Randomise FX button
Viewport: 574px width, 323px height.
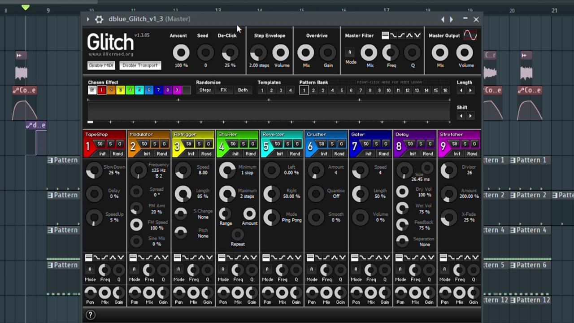pos(224,90)
